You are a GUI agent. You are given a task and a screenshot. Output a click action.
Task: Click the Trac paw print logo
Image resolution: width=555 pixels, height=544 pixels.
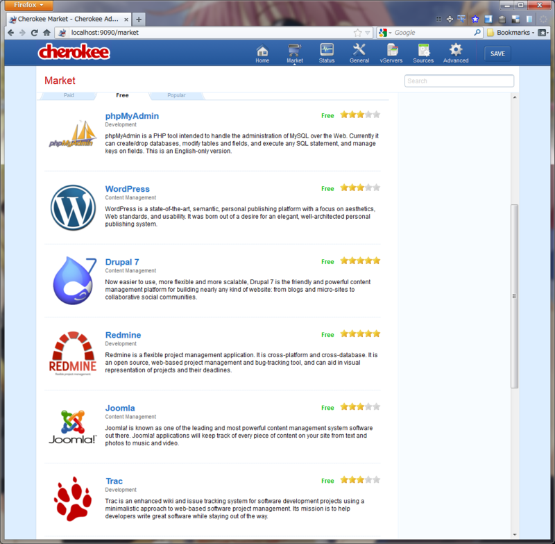pyautogui.click(x=73, y=499)
